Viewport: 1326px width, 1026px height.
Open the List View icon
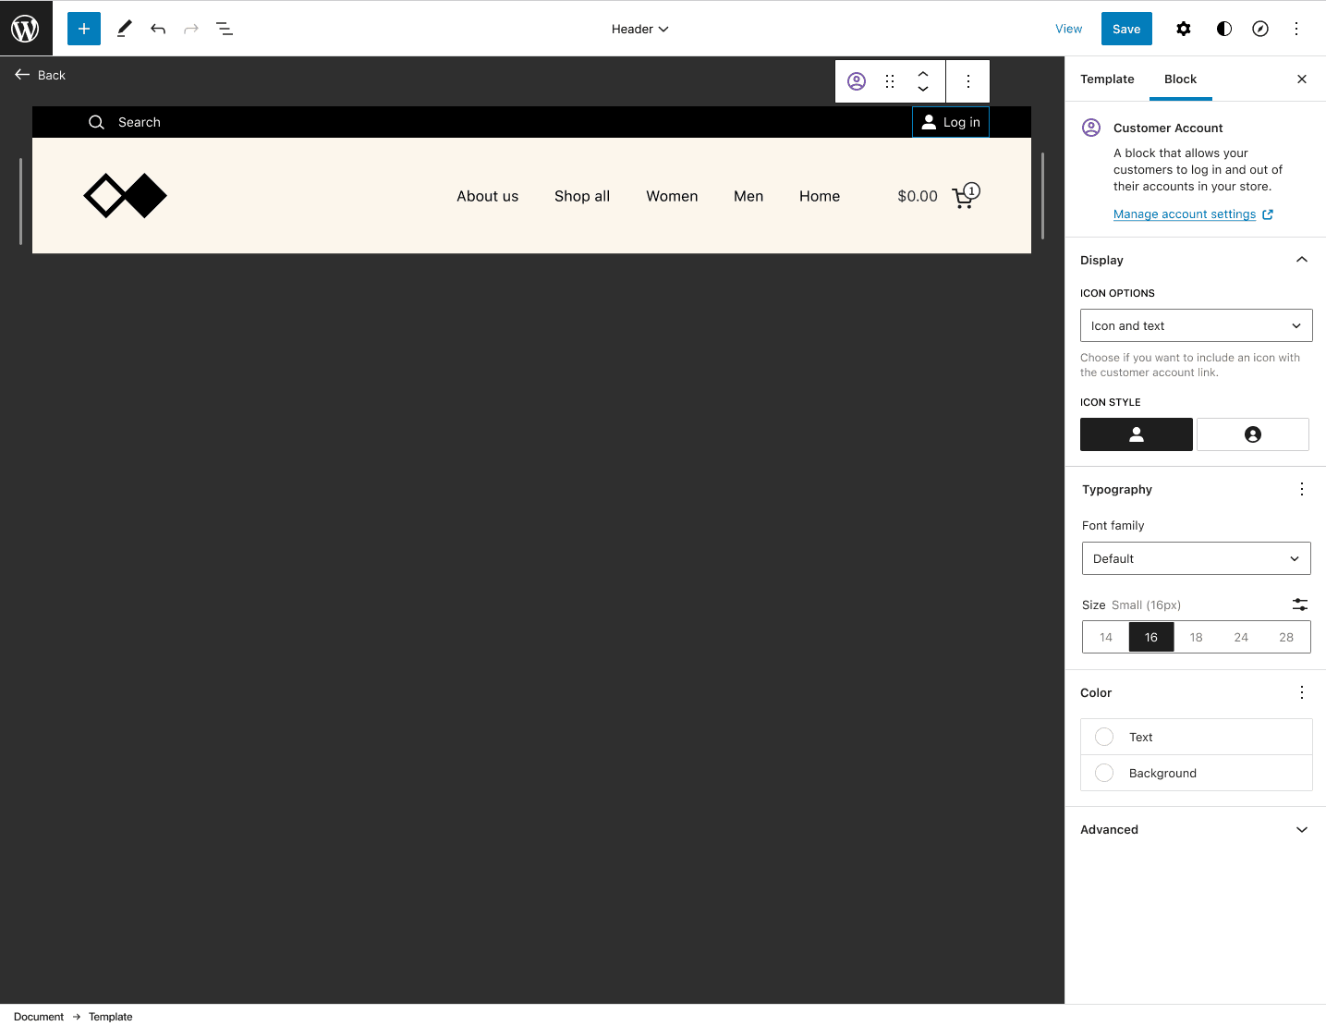pyautogui.click(x=225, y=29)
